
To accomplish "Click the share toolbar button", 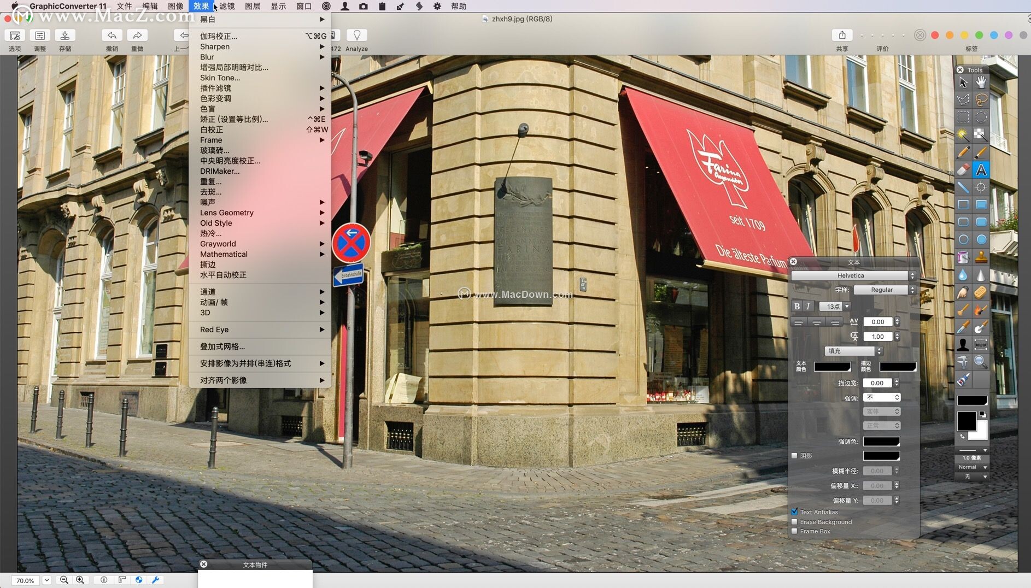I will coord(842,36).
